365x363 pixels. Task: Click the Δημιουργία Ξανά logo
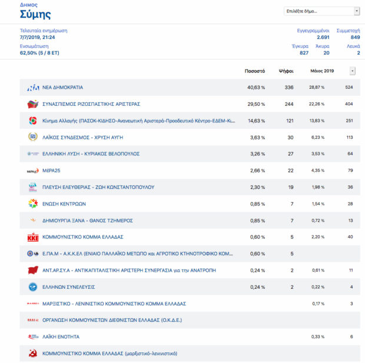pos(33,220)
